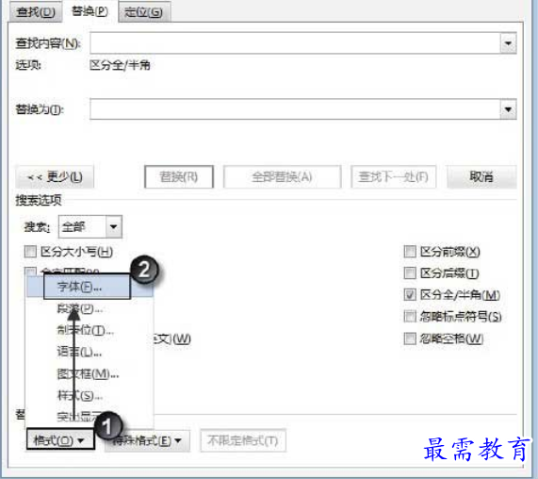Click the 替换为 input field
Viewport: 538px width, 479px height.
(x=295, y=109)
